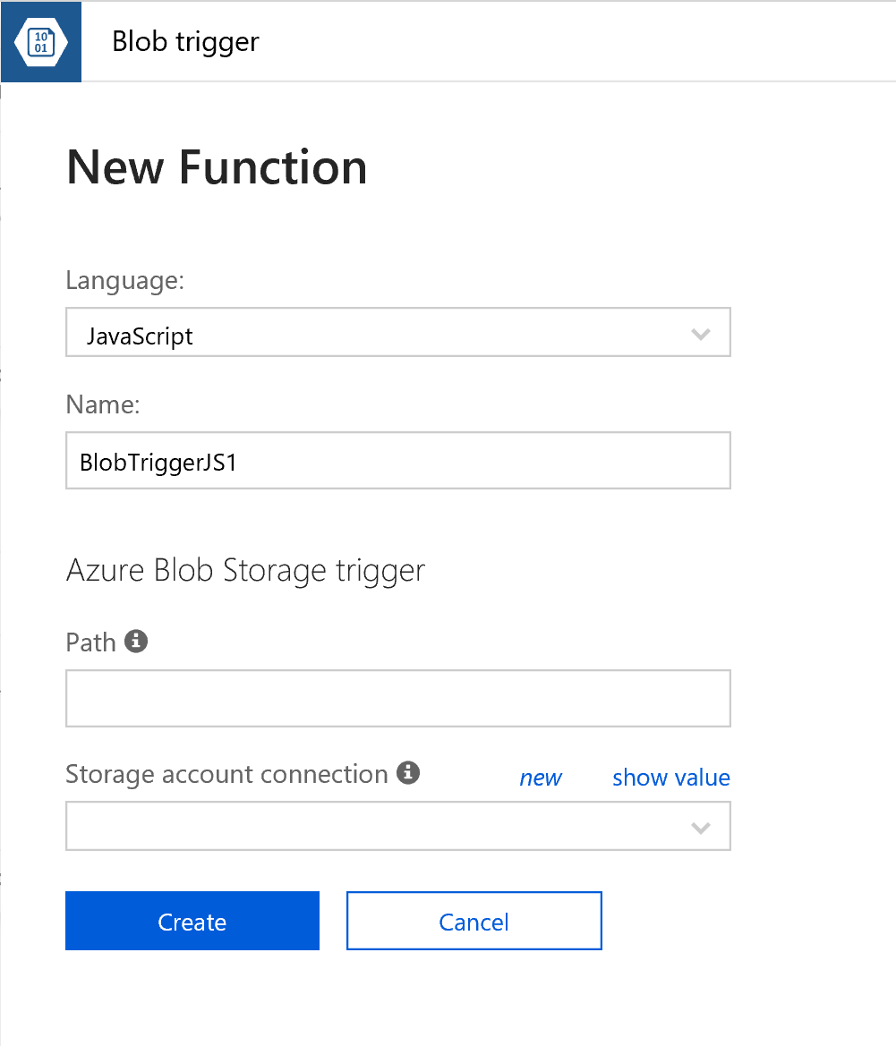Click the "Storage account connection" label text
Image resolution: width=896 pixels, height=1046 pixels.
226,774
